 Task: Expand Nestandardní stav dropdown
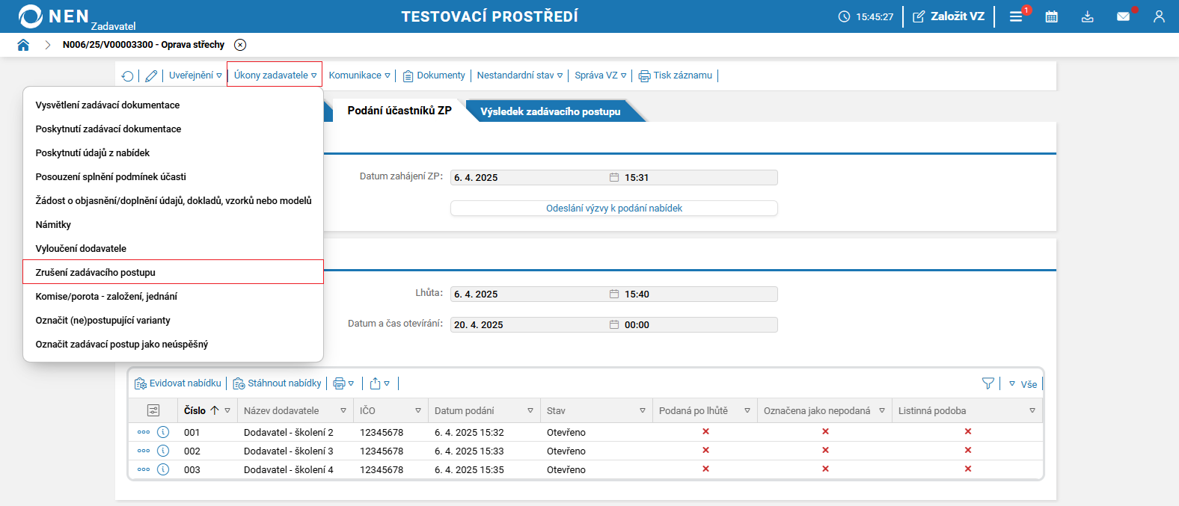click(x=520, y=75)
